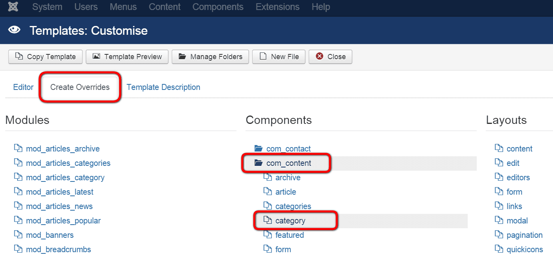Click the copy icon next to mod_articles_latest
This screenshot has width=553, height=259.
pos(18,191)
